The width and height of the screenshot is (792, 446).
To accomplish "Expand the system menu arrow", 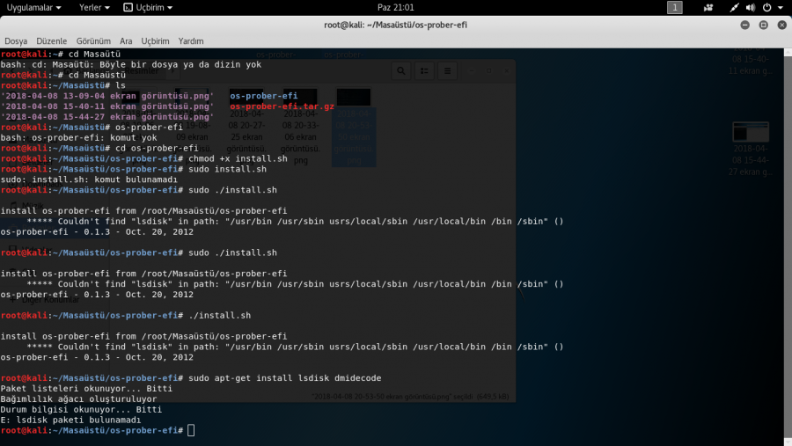I will coord(781,8).
